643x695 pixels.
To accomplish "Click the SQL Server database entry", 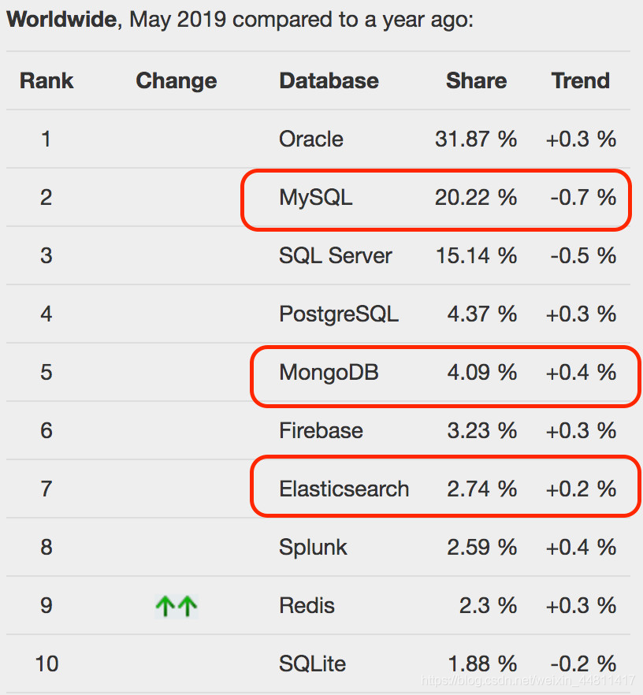I will coord(336,256).
